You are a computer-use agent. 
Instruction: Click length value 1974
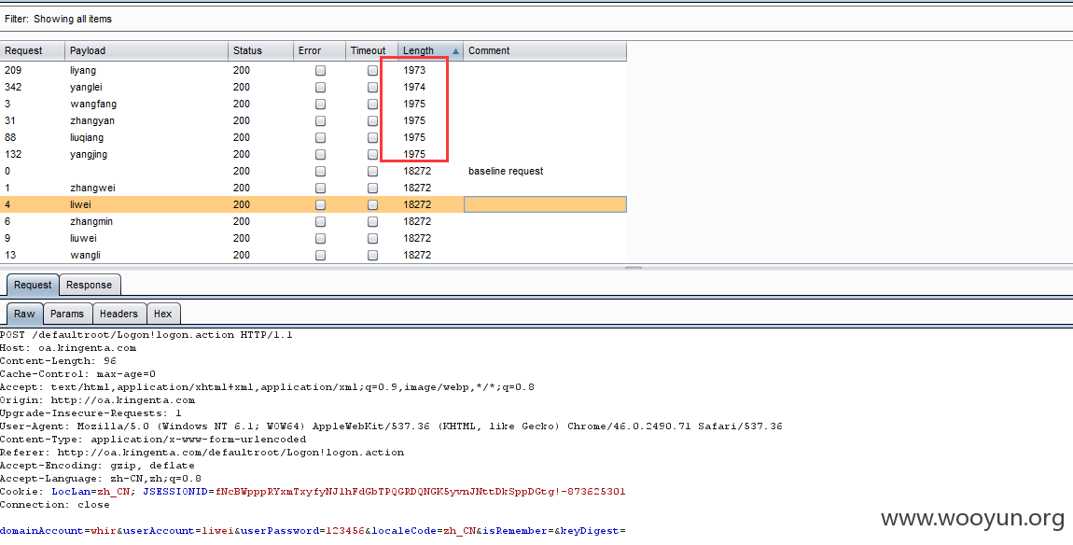point(414,87)
